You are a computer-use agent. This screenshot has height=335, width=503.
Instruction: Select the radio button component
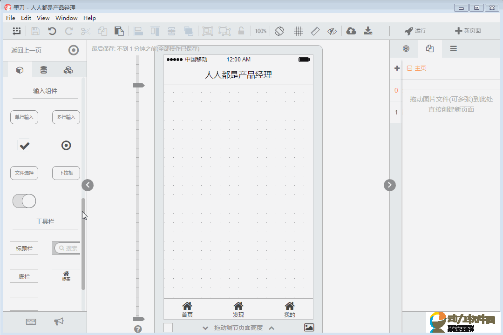click(66, 146)
